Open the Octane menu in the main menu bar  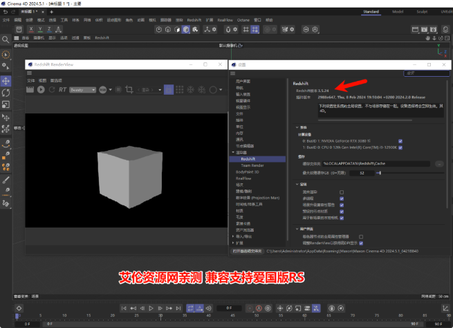(x=243, y=20)
